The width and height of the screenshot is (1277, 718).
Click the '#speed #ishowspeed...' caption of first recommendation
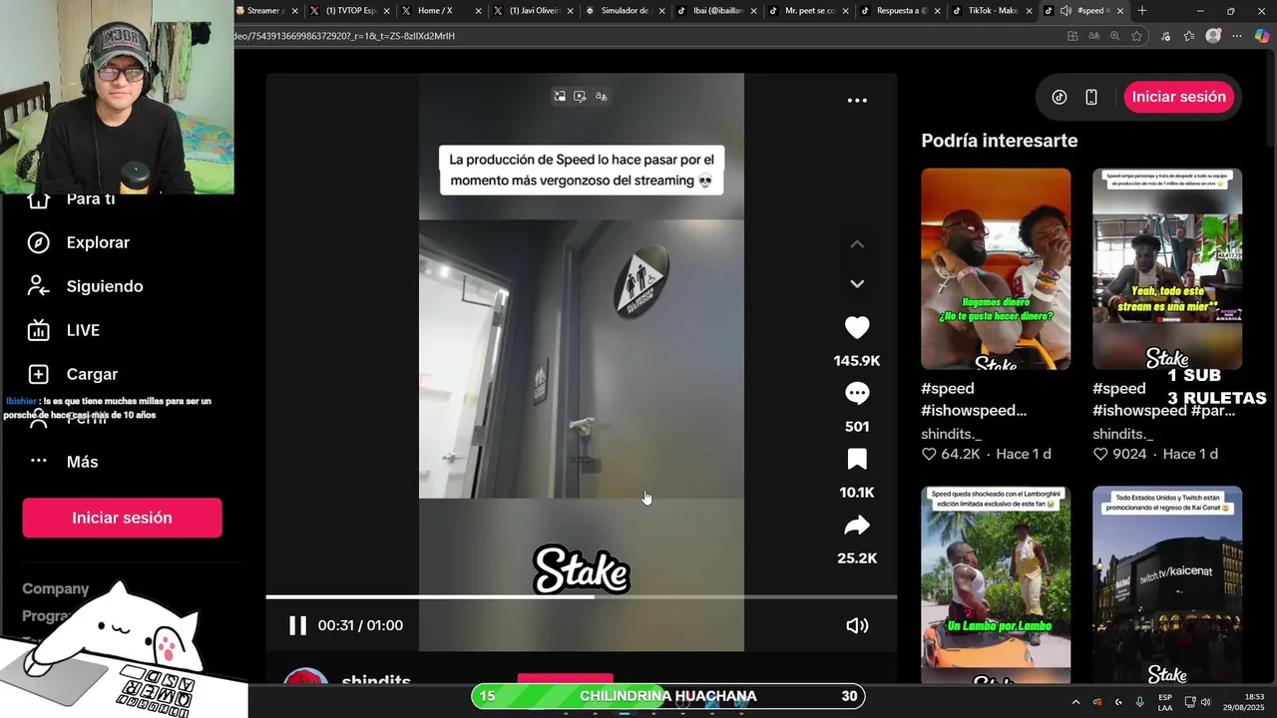[x=974, y=399]
